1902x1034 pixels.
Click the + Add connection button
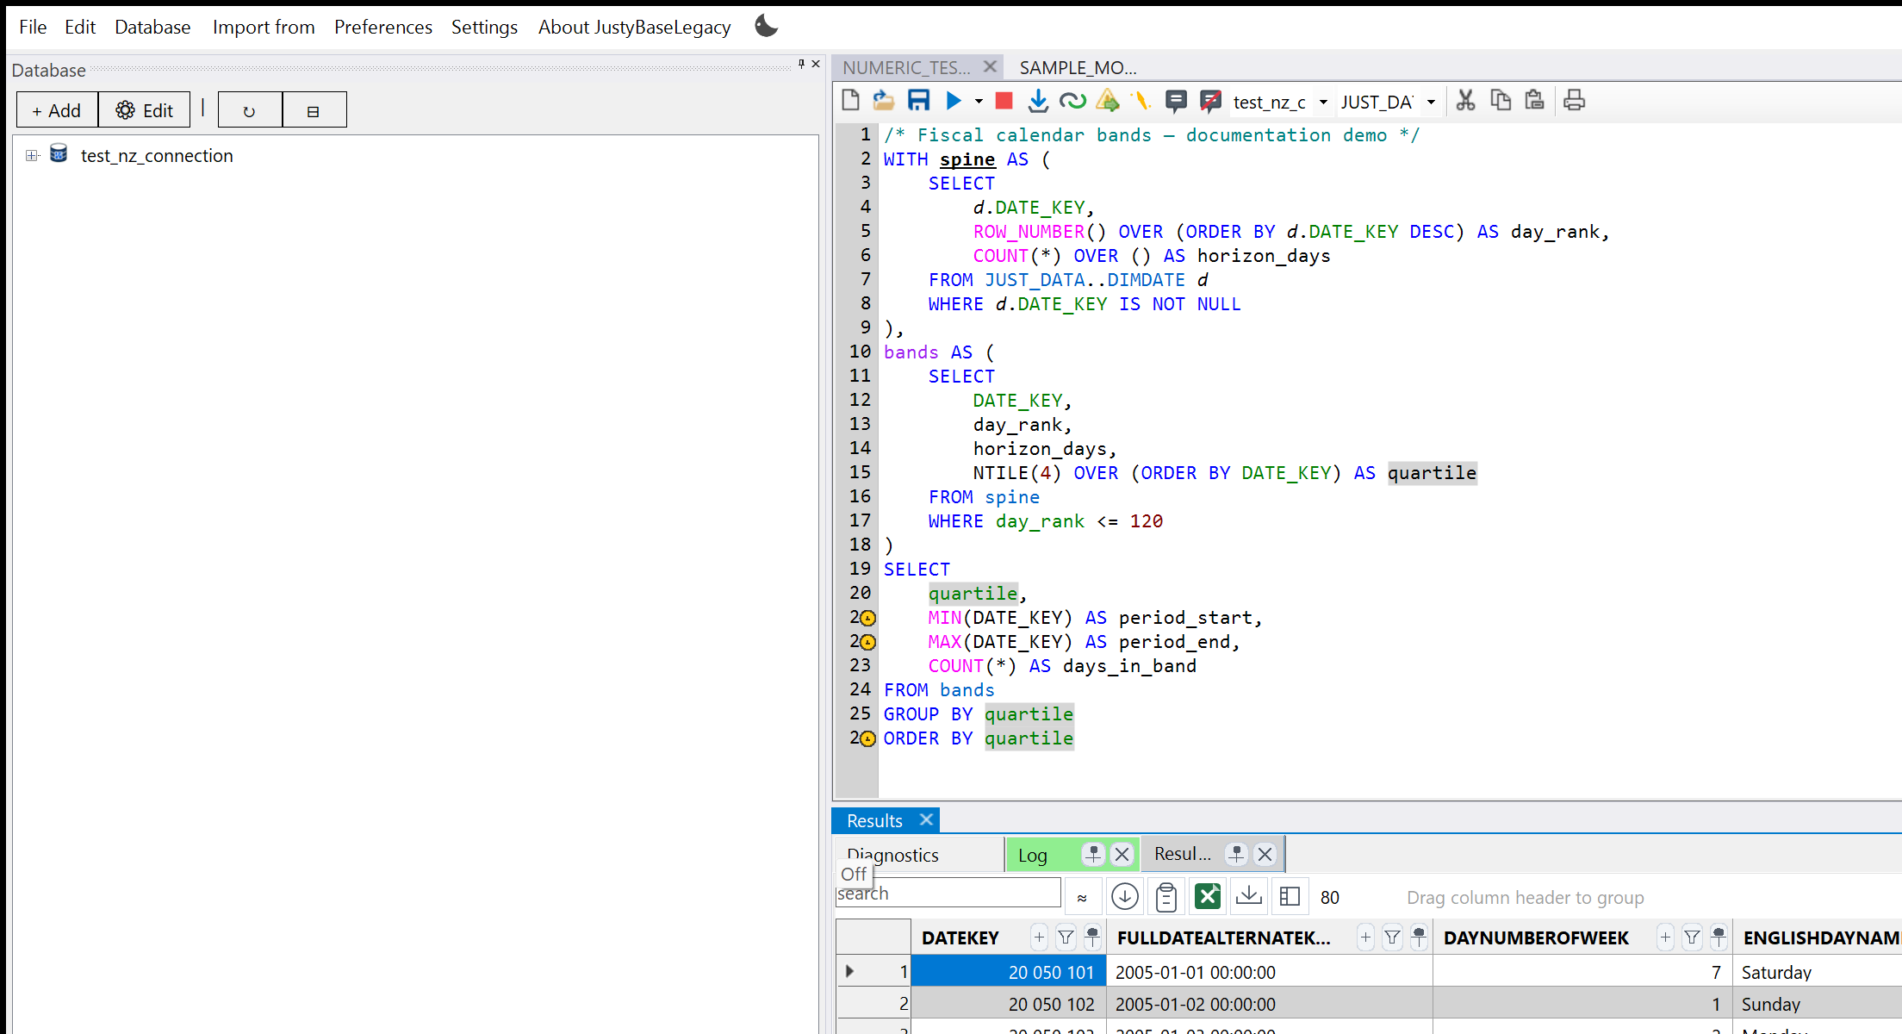click(x=57, y=110)
